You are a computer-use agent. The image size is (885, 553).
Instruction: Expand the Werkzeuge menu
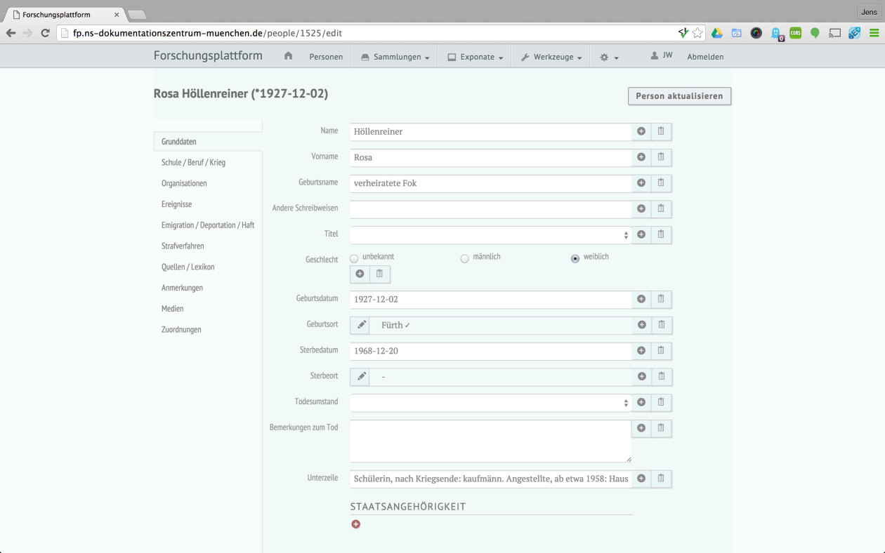(x=551, y=57)
